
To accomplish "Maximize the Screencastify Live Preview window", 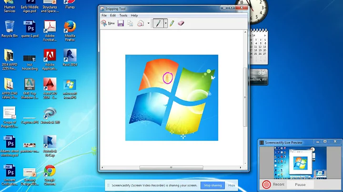I will [x=325, y=142].
